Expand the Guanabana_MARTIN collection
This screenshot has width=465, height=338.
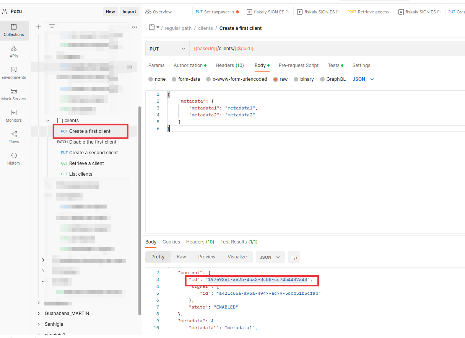39,314
